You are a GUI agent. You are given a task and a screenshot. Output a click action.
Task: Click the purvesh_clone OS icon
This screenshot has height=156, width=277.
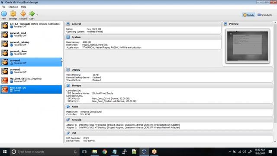click(x=5, y=53)
